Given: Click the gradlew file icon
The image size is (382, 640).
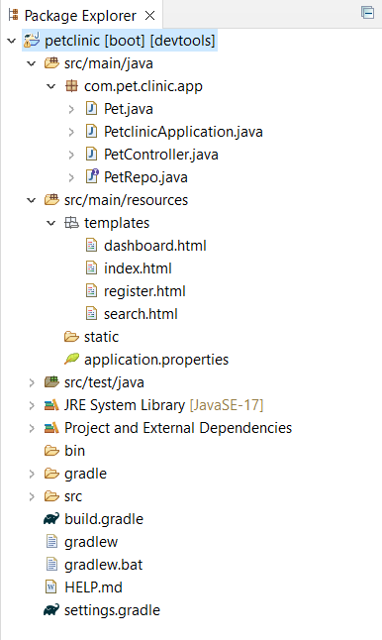Looking at the screenshot, I should click(51, 542).
